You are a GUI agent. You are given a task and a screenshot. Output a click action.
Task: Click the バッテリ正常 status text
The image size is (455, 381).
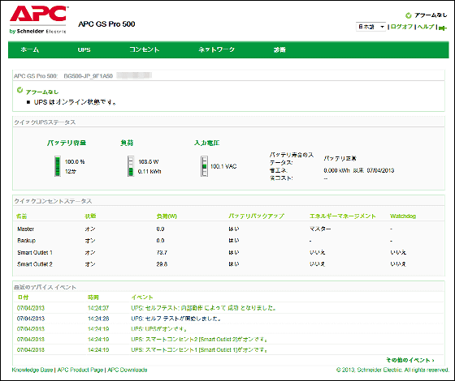pyautogui.click(x=340, y=158)
